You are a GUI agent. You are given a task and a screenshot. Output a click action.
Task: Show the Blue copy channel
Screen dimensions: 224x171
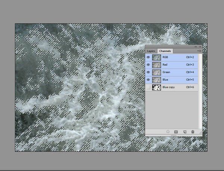(x=149, y=87)
